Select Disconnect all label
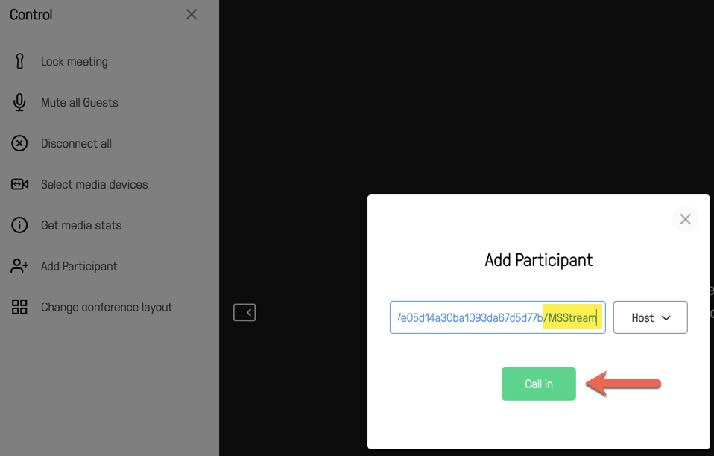The width and height of the screenshot is (714, 456). click(77, 143)
